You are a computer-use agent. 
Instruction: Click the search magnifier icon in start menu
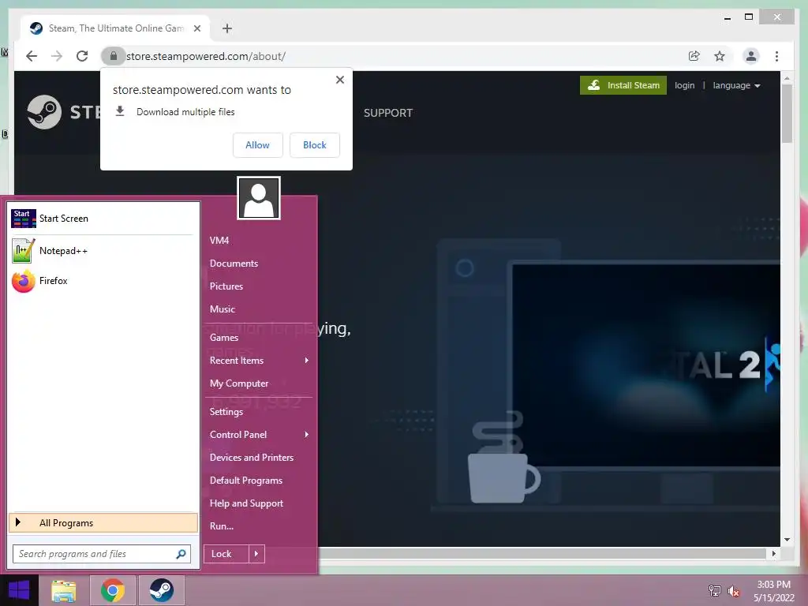tap(181, 554)
